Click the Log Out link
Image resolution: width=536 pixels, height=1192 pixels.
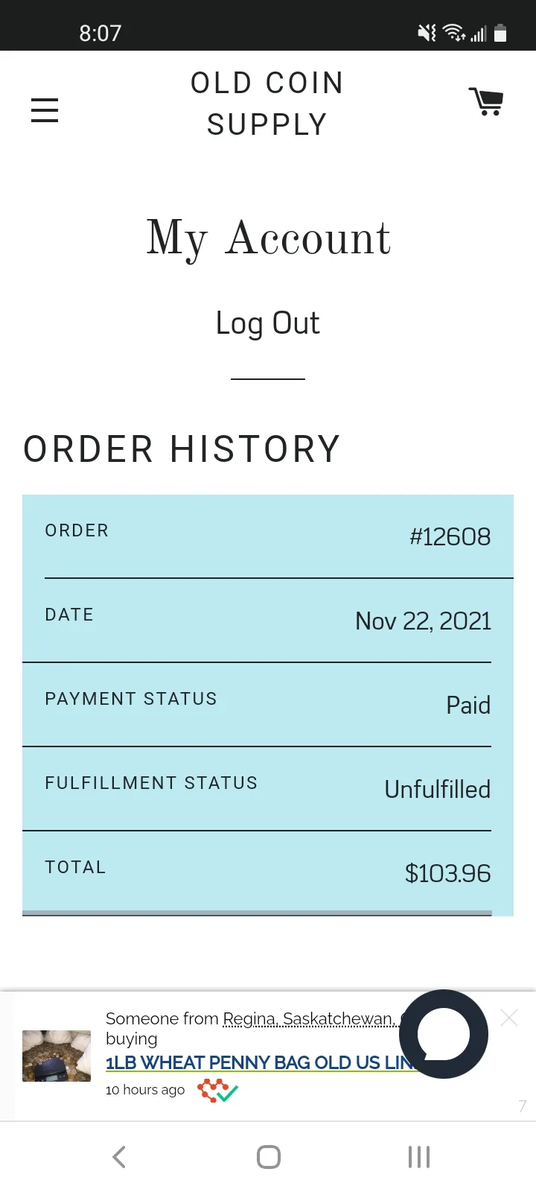tap(268, 323)
